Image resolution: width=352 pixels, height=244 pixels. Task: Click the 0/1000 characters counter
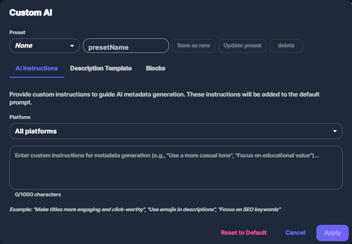(38, 194)
